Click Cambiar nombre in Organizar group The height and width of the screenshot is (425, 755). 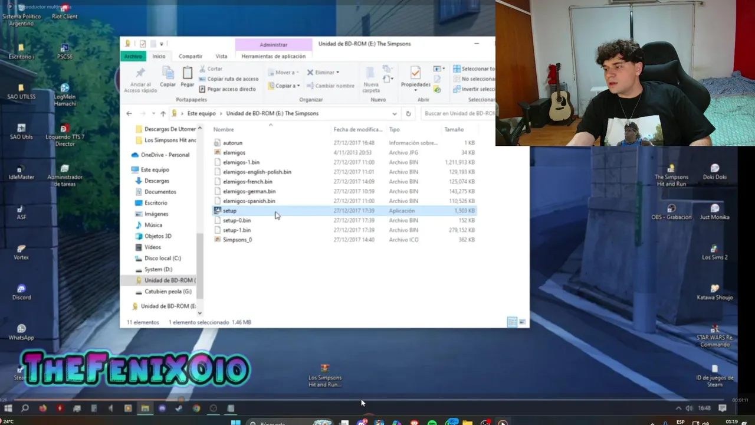point(330,86)
